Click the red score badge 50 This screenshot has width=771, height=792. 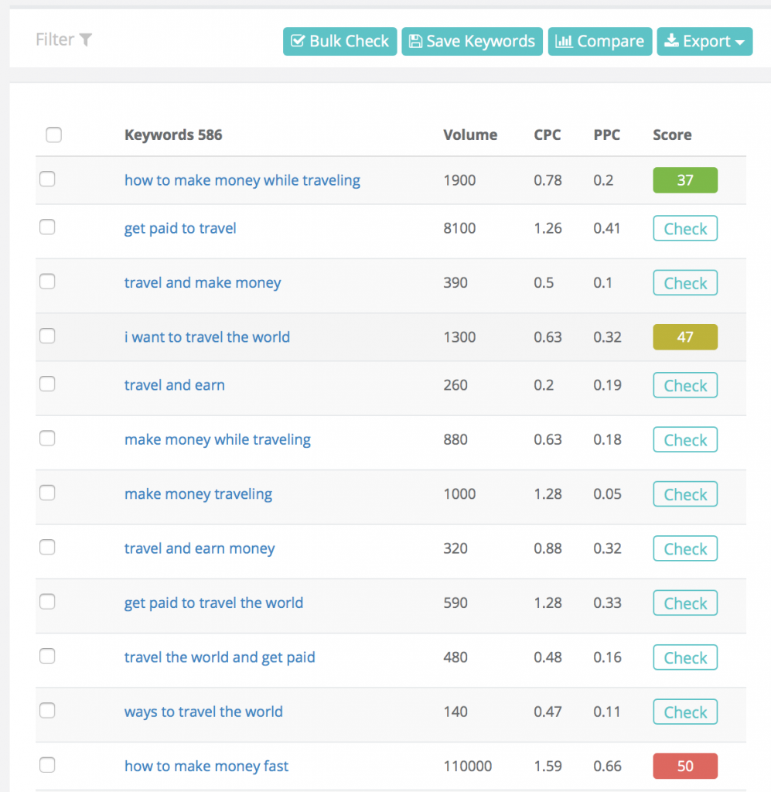(684, 766)
